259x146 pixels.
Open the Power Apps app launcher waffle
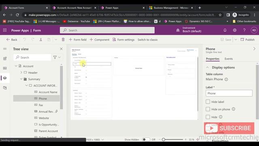coord(5,30)
